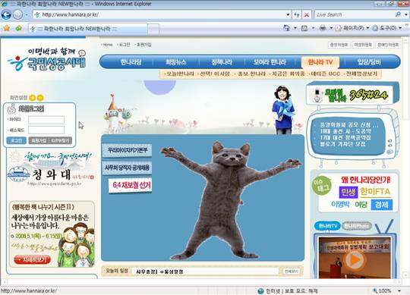Click the 한미FTA issue tag
This screenshot has height=295, width=410.
click(375, 192)
